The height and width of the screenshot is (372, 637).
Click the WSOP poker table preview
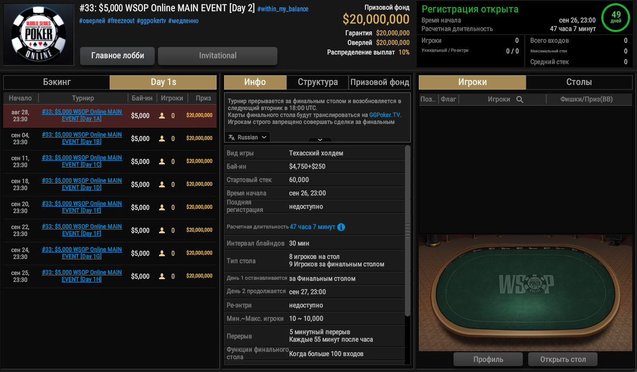point(525,292)
